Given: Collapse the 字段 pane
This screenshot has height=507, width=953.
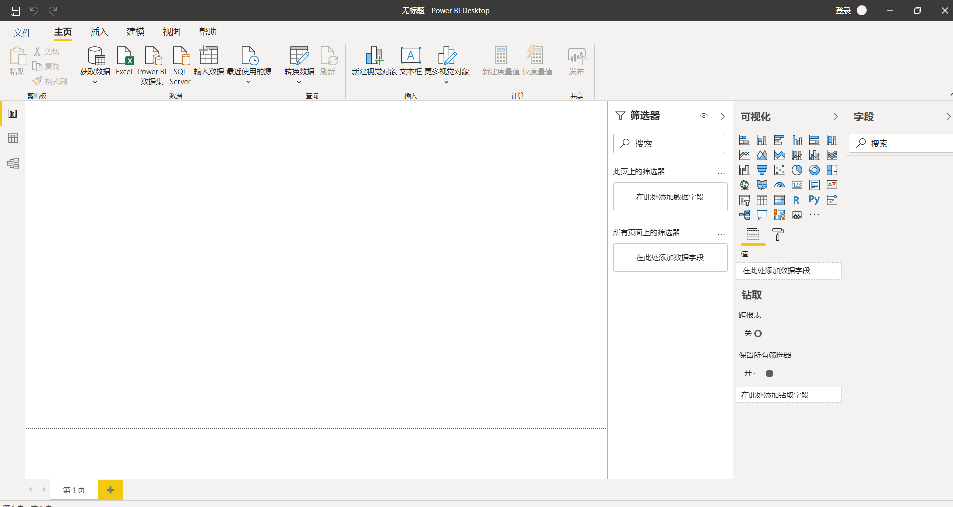Looking at the screenshot, I should click(x=948, y=116).
